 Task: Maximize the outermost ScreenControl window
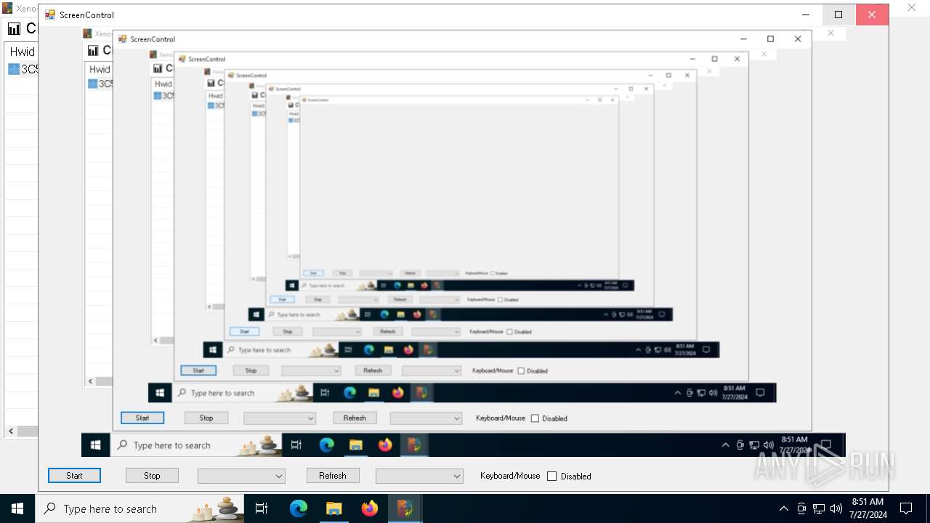838,15
